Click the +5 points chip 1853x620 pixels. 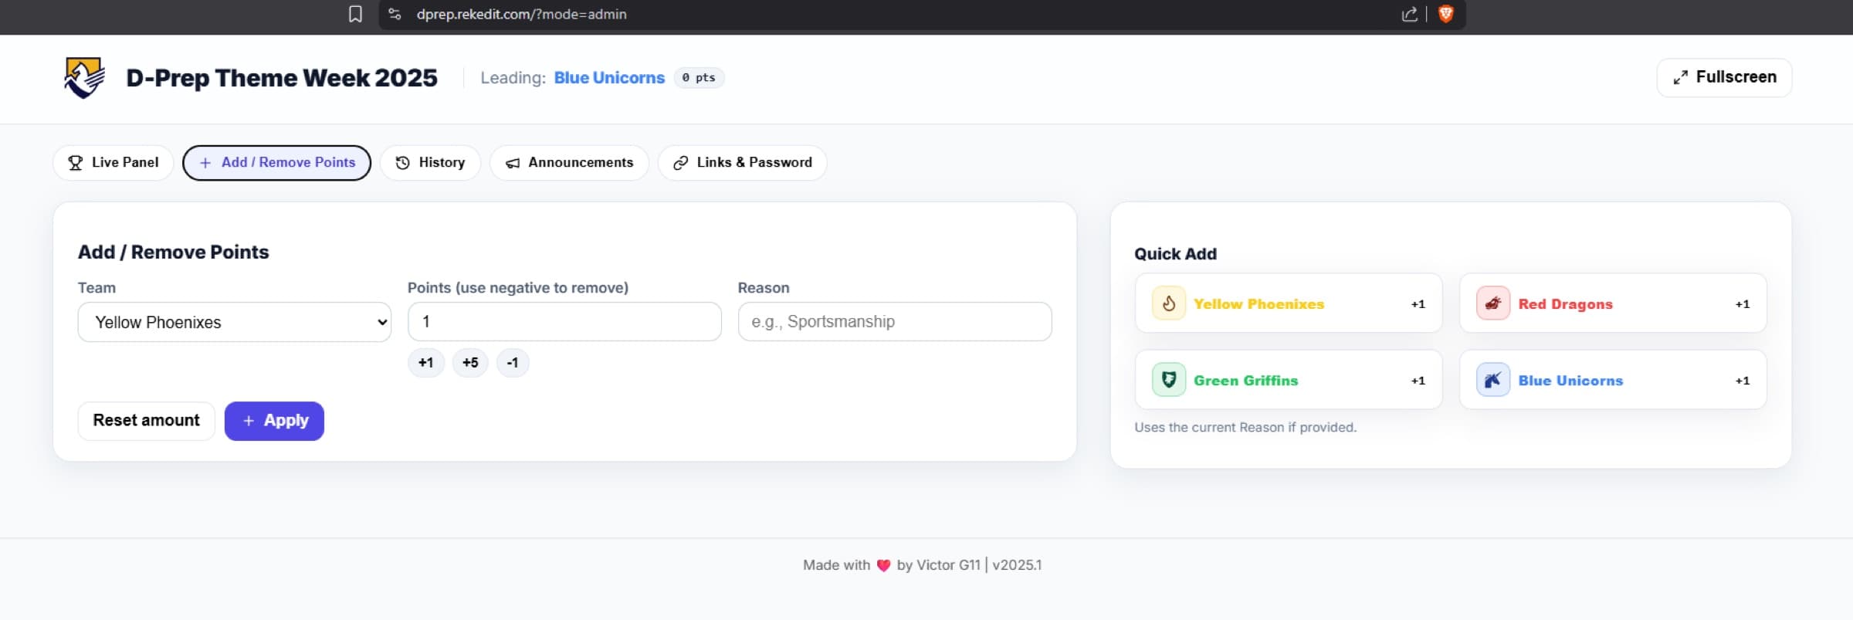470,363
